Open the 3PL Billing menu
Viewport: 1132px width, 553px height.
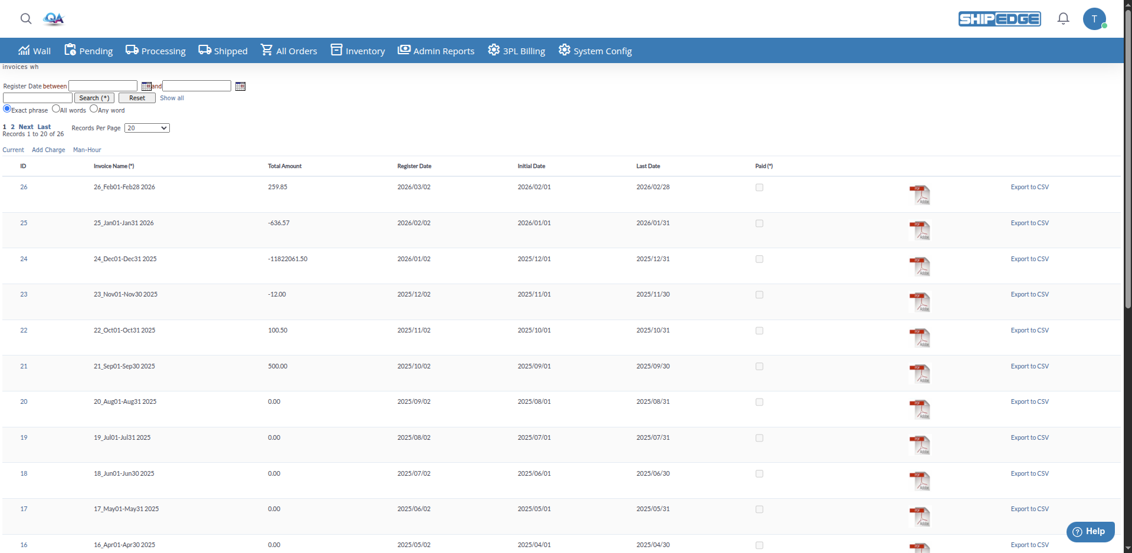pos(517,51)
